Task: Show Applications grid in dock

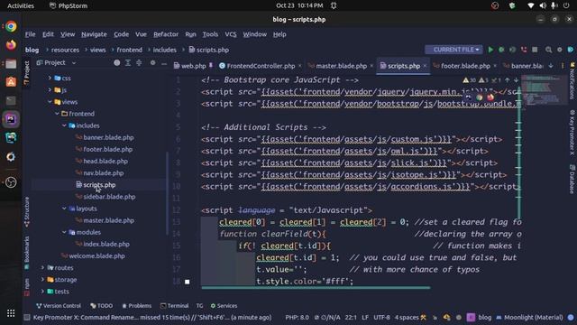Action: [x=11, y=313]
